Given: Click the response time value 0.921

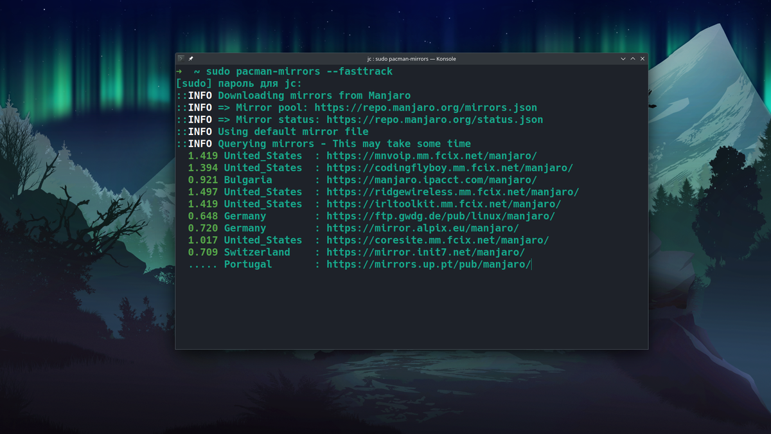Looking at the screenshot, I should 203,180.
